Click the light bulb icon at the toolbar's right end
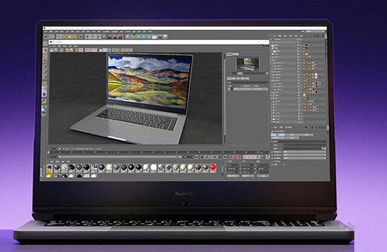Viewport: 387px width, 252px height. click(165, 37)
